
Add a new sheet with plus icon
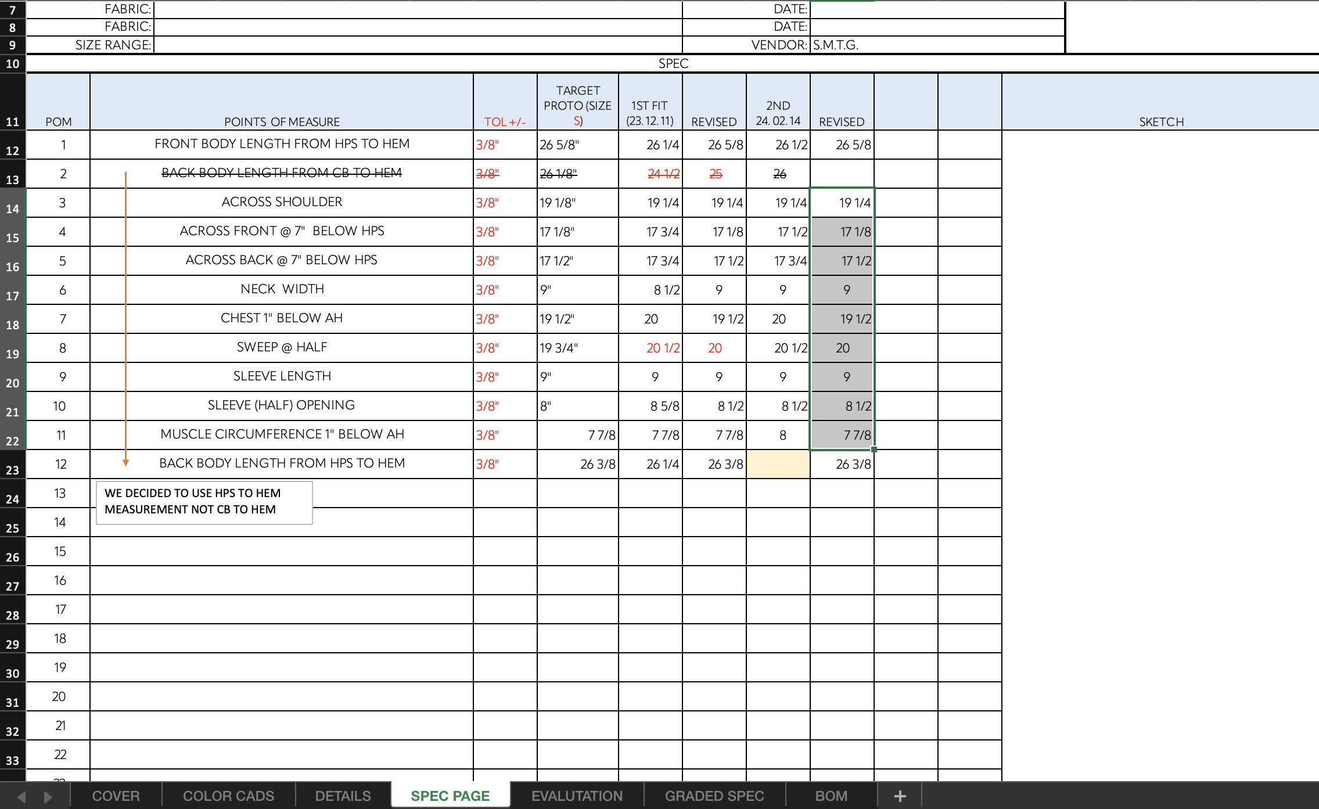(900, 796)
